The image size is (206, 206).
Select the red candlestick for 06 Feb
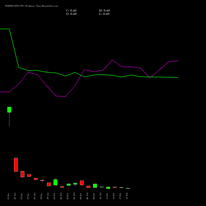coord(89,187)
